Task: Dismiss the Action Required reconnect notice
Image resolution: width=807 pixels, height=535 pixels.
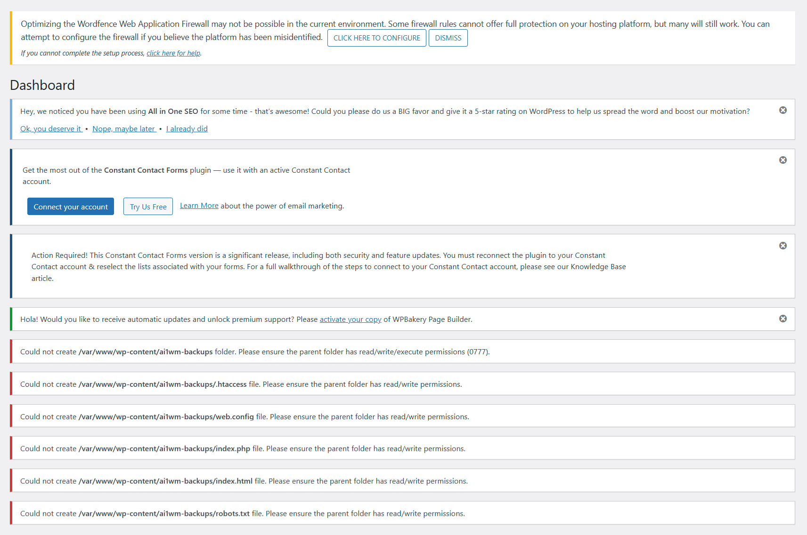Action: (x=783, y=246)
